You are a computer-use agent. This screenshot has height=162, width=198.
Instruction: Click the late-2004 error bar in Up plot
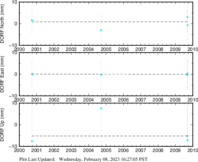(101, 125)
